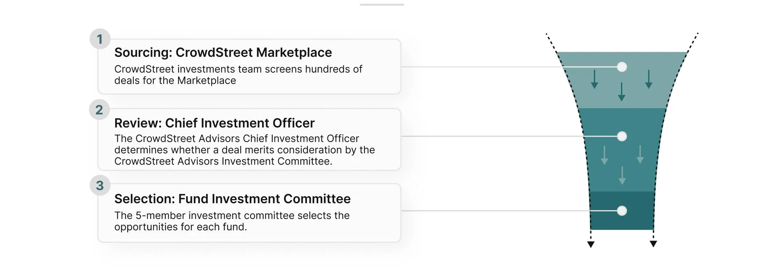The image size is (783, 277).
Task: Click the number 3 step badge
Action: (x=100, y=186)
